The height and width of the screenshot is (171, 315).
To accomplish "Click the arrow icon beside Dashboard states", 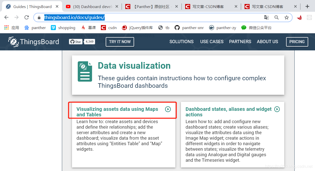I will (x=277, y=109).
